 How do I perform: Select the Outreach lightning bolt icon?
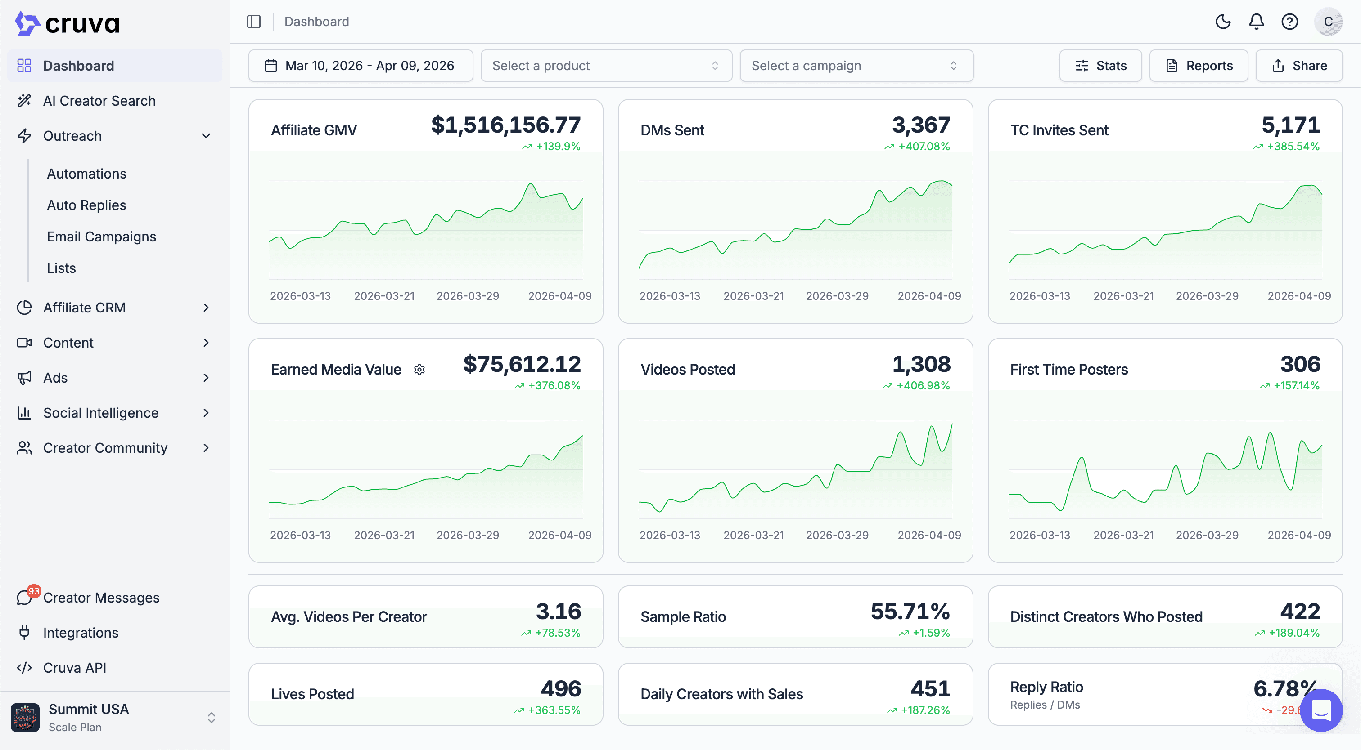pyautogui.click(x=25, y=136)
